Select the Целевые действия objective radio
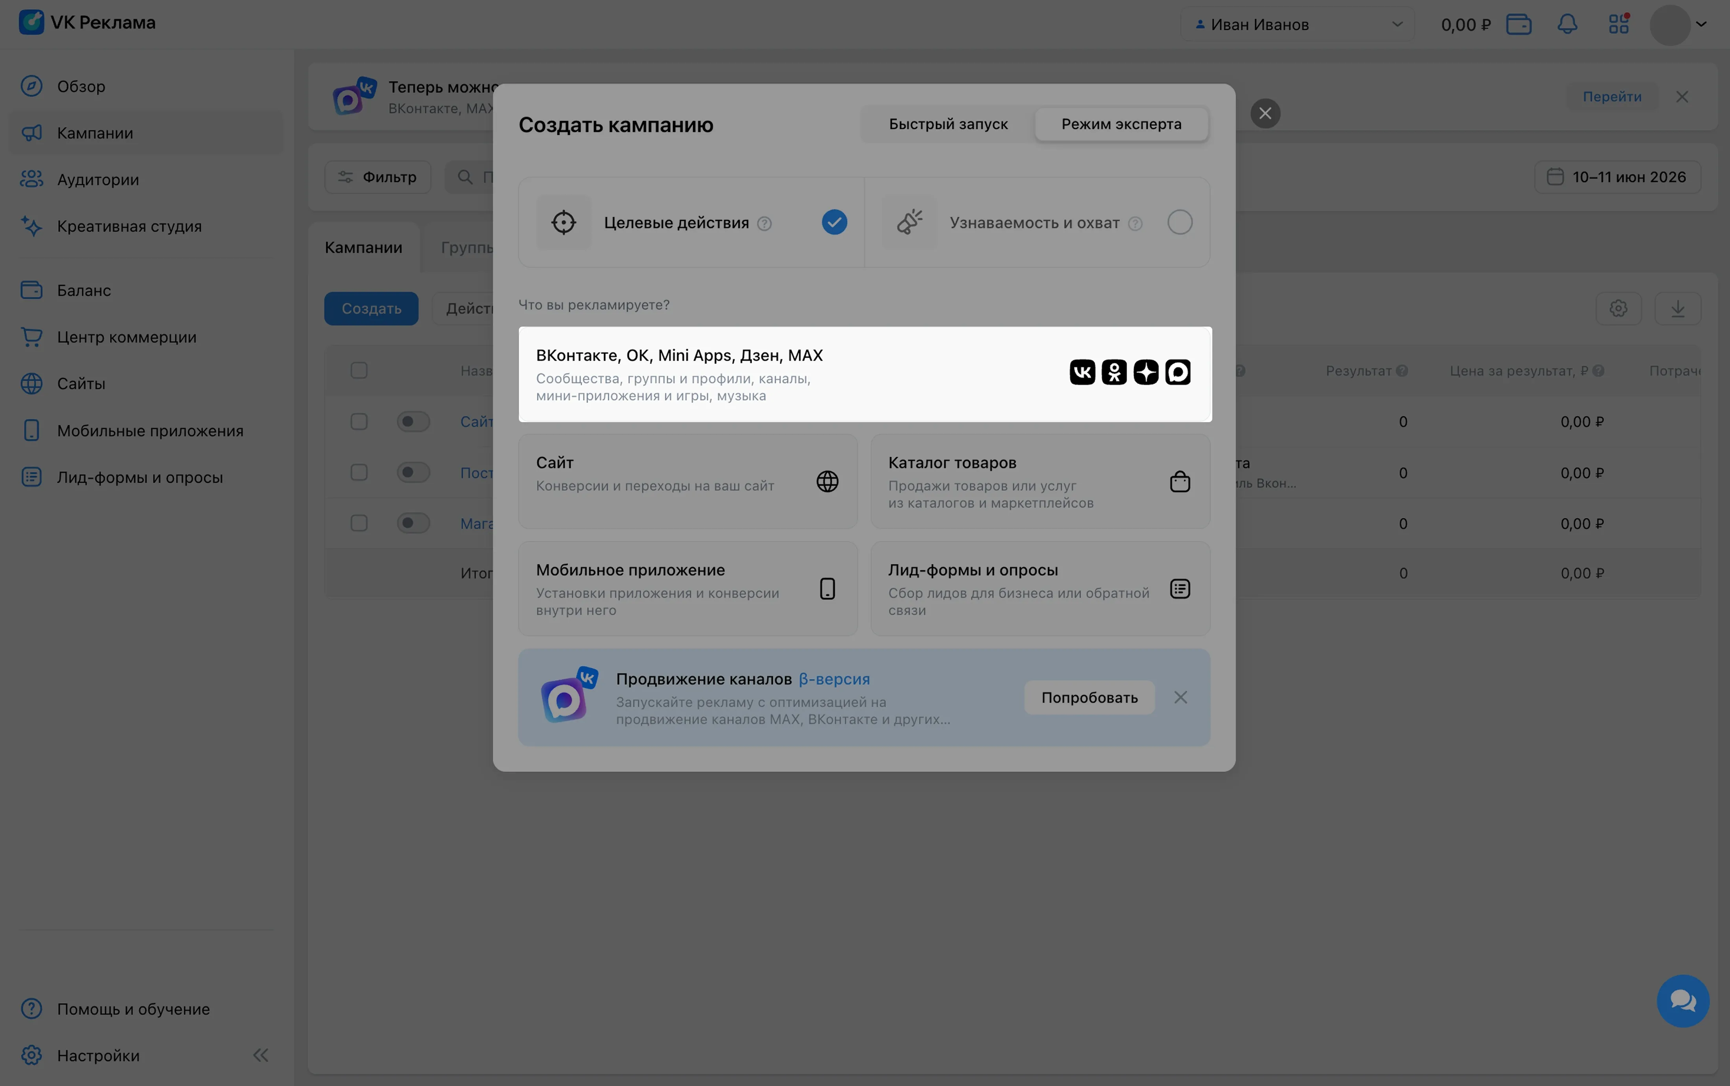 [x=834, y=222]
